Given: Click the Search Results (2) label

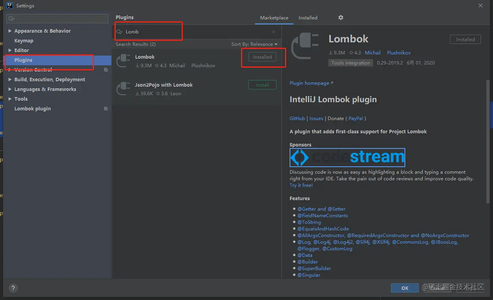Looking at the screenshot, I should coord(135,44).
